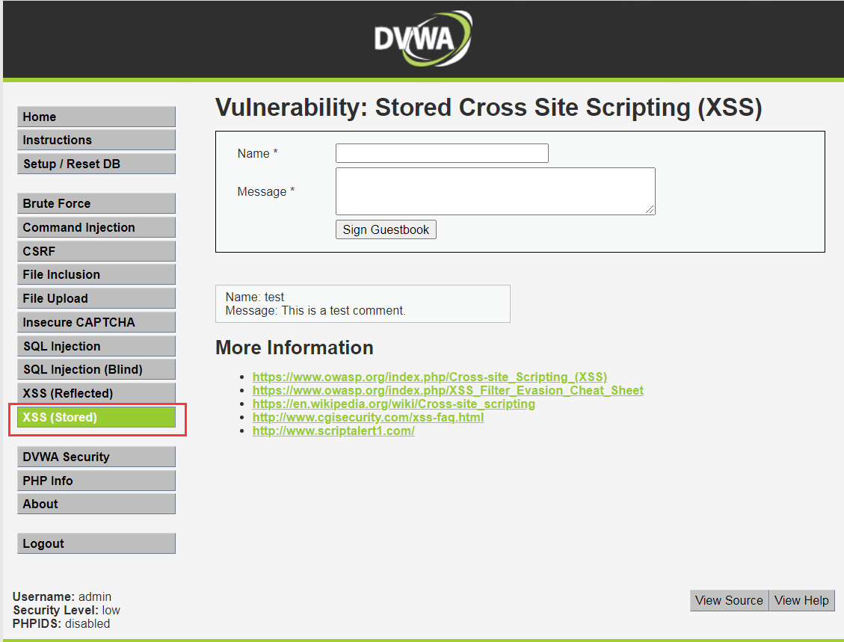The image size is (844, 642).
Task: Select the Command Injection module
Action: tap(96, 227)
